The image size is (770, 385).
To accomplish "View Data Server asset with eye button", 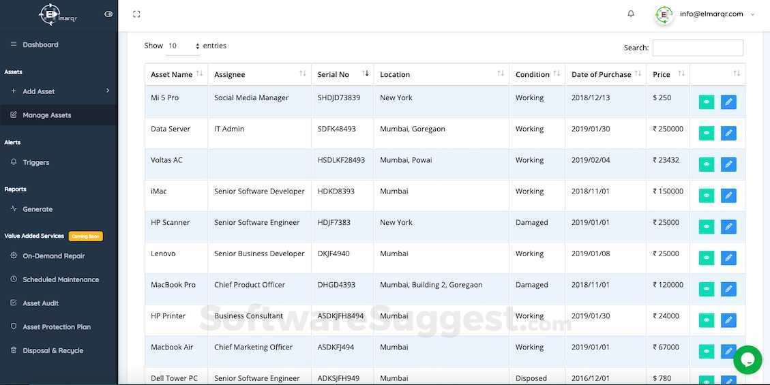I will pos(706,133).
